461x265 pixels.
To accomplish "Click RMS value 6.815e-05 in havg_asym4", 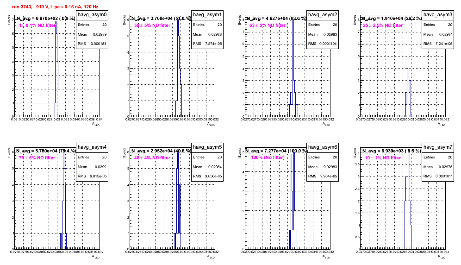I will coord(98,176).
